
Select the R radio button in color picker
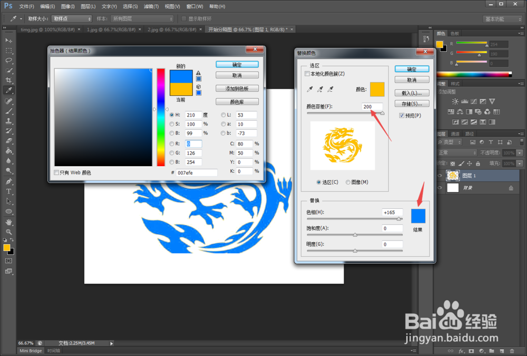pos(172,143)
